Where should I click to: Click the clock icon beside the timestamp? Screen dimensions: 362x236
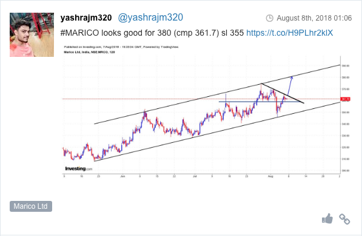[269, 18]
